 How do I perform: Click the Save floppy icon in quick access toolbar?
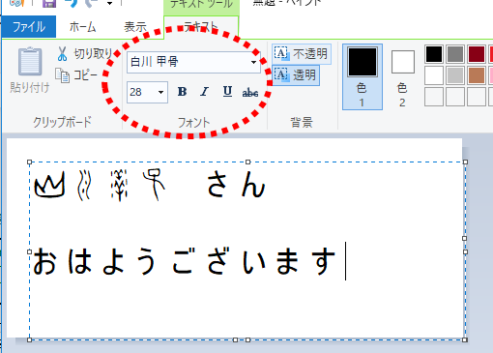point(49,3)
